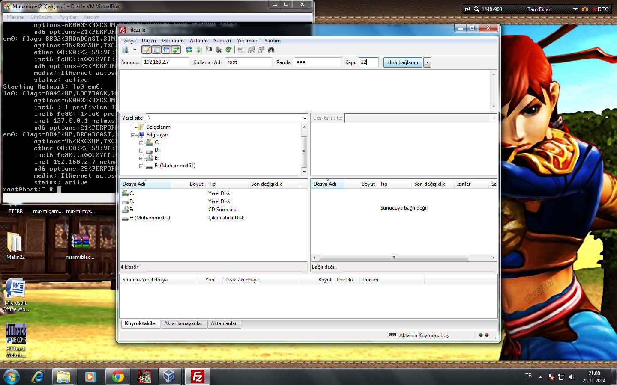
Task: Click the magnifier icon next to 1440x900
Action: [x=476, y=9]
